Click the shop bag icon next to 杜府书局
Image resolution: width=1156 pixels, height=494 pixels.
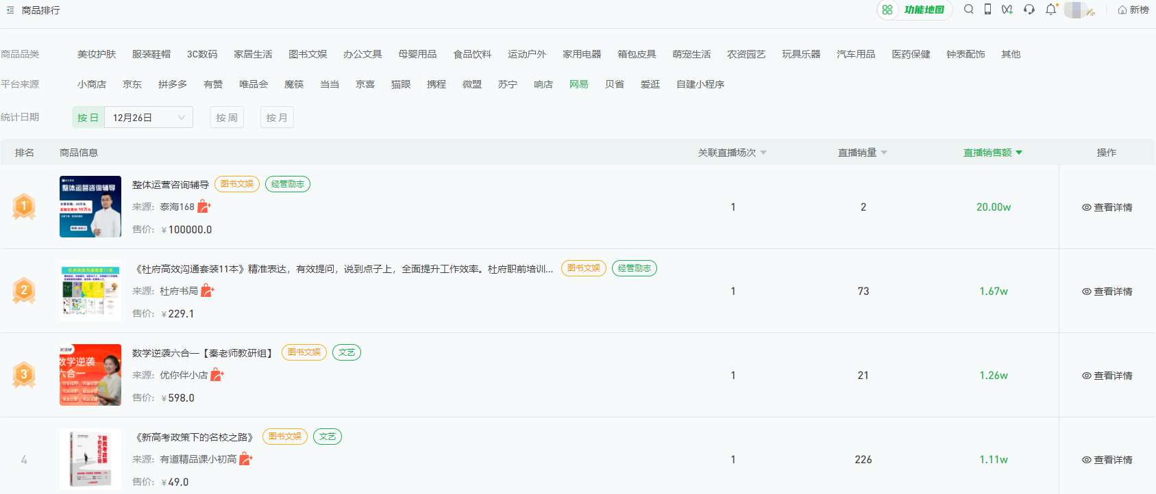click(x=208, y=291)
